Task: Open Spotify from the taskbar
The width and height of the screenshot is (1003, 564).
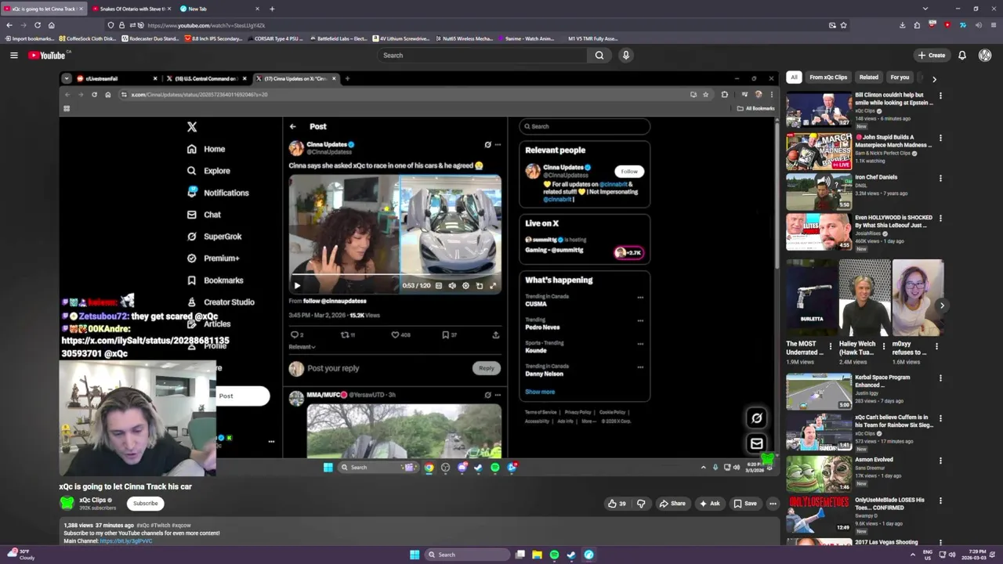Action: click(x=554, y=555)
